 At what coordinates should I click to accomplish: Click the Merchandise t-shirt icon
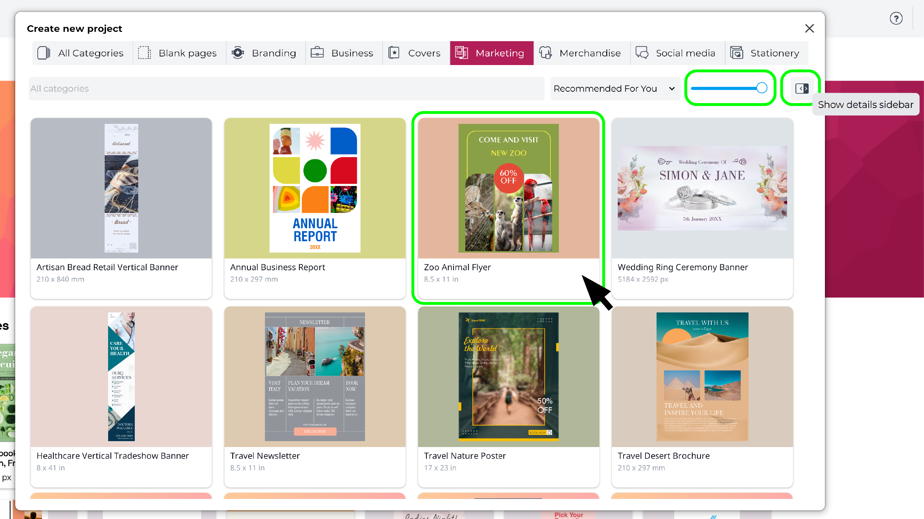[545, 53]
